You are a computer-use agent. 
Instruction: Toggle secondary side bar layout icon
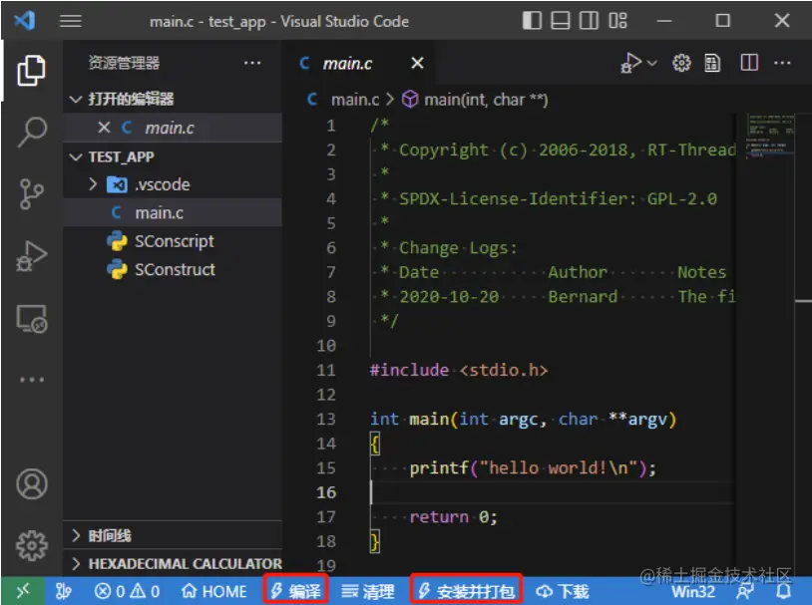(x=589, y=21)
